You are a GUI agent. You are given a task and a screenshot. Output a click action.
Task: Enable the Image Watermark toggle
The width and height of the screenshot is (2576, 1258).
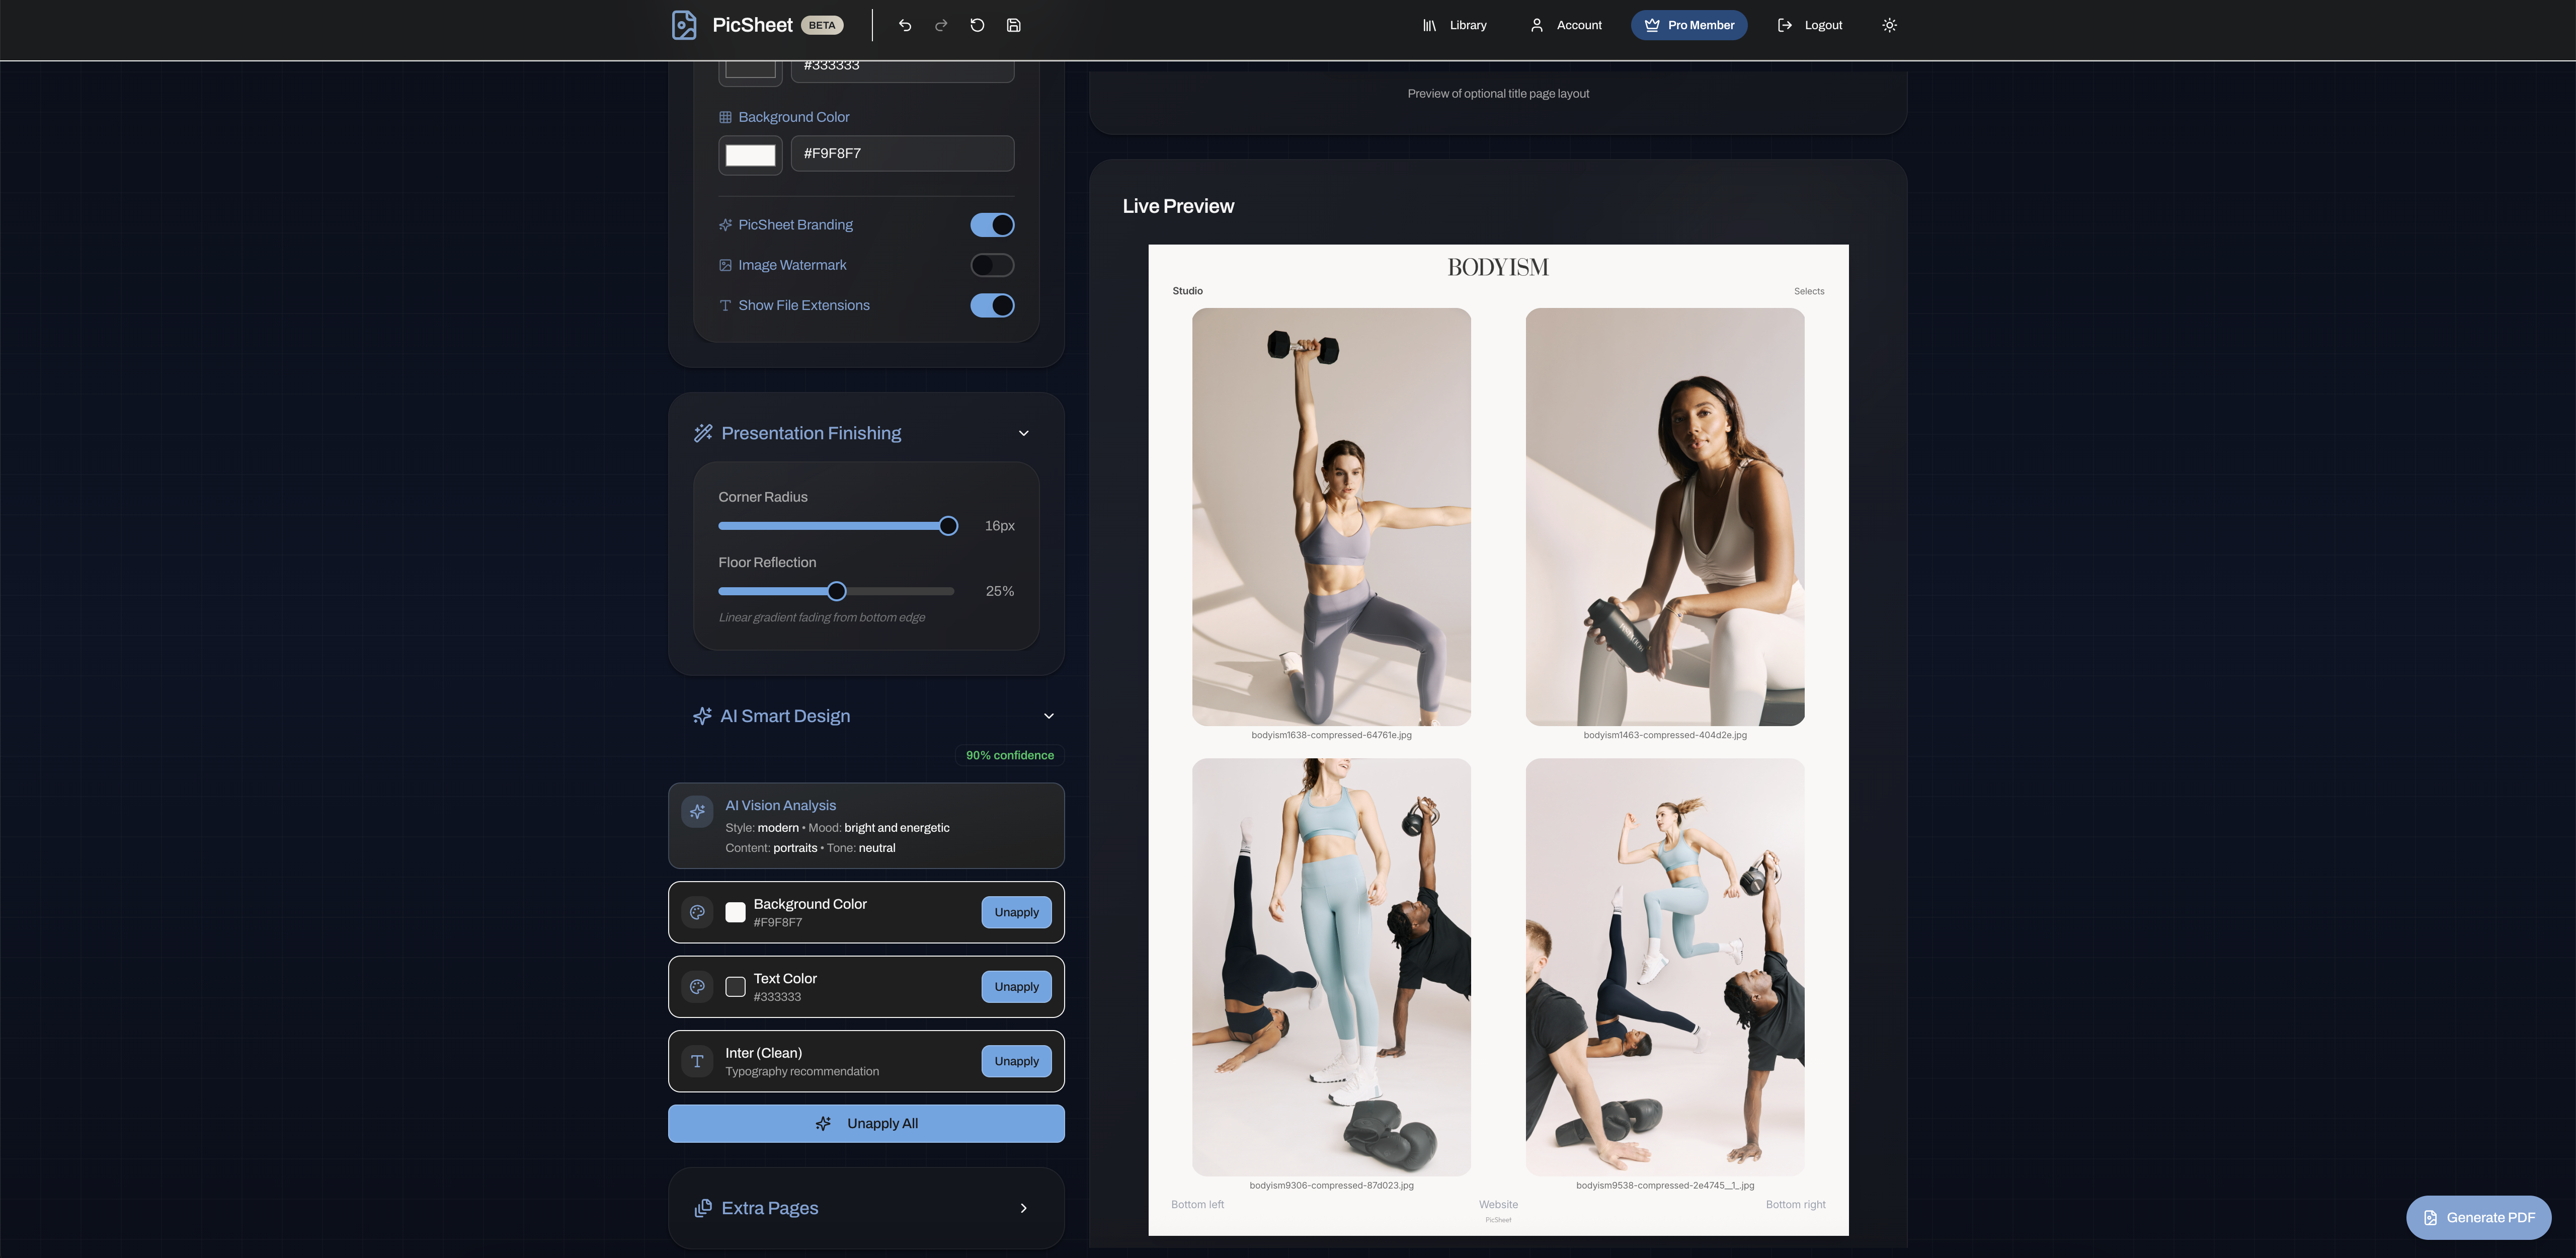point(992,265)
